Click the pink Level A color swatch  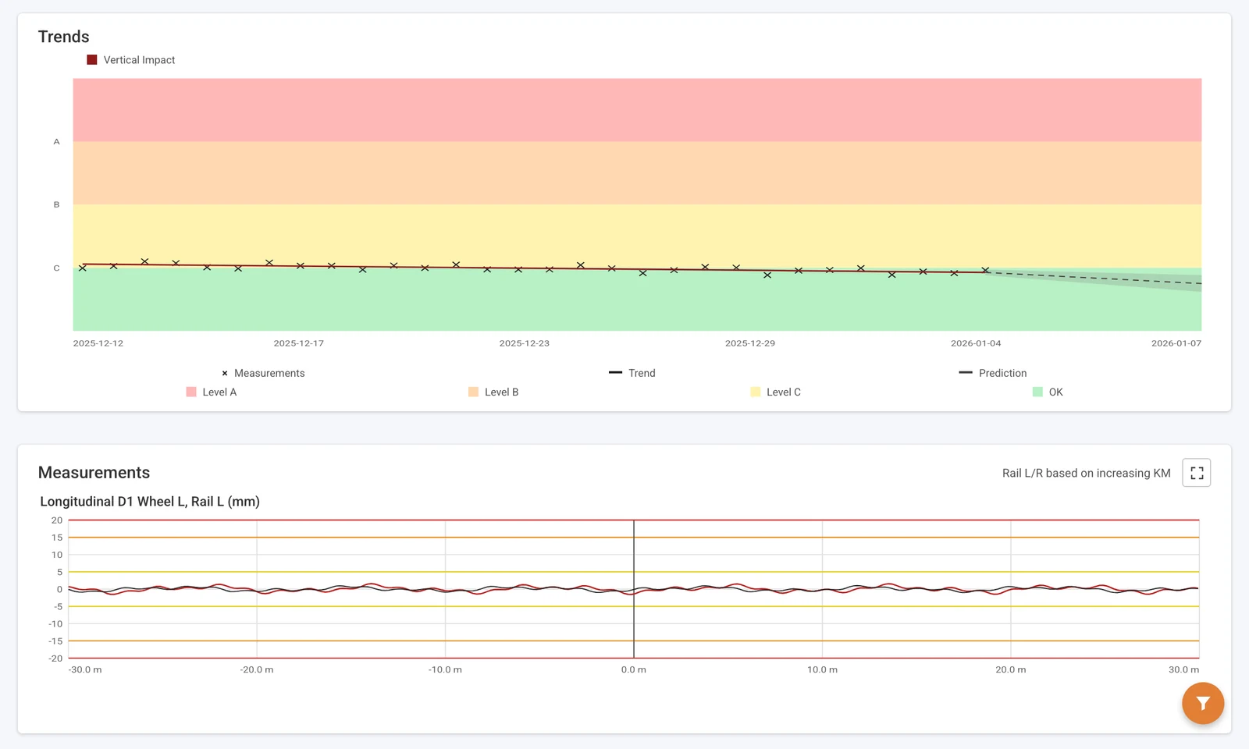click(x=191, y=392)
